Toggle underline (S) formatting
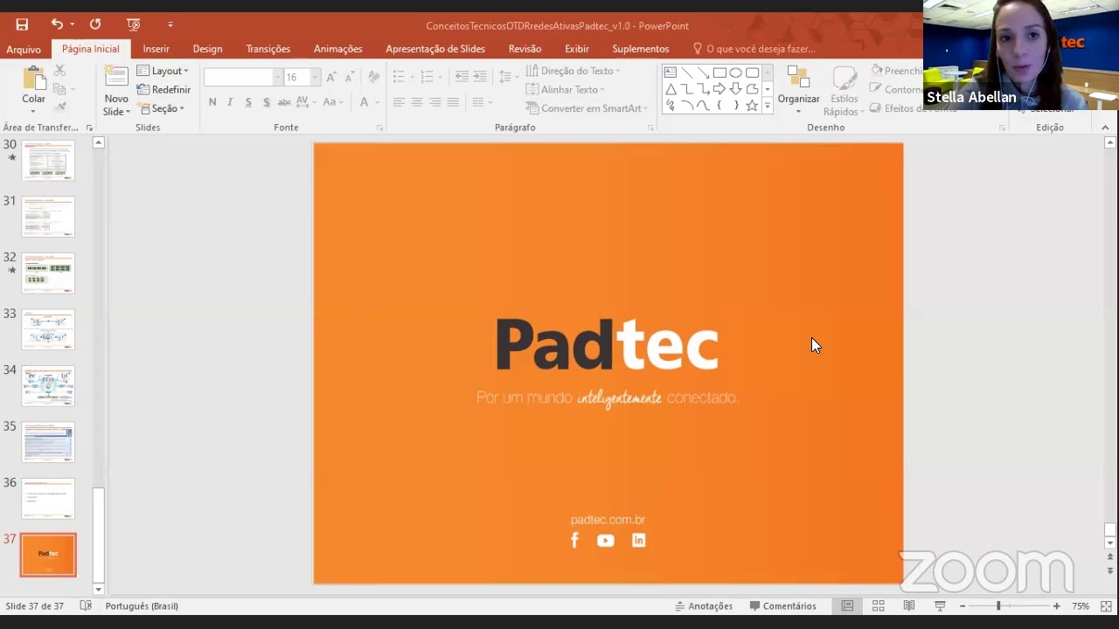The image size is (1119, 629). [248, 102]
